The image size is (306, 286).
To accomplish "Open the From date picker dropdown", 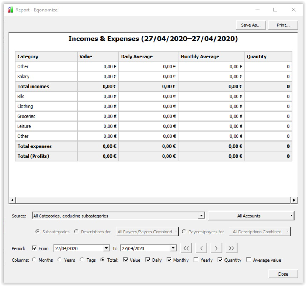I will [x=106, y=248].
